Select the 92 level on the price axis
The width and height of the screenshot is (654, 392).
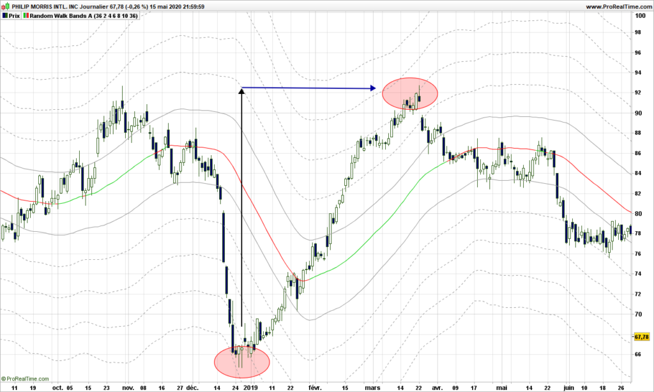tap(638, 93)
